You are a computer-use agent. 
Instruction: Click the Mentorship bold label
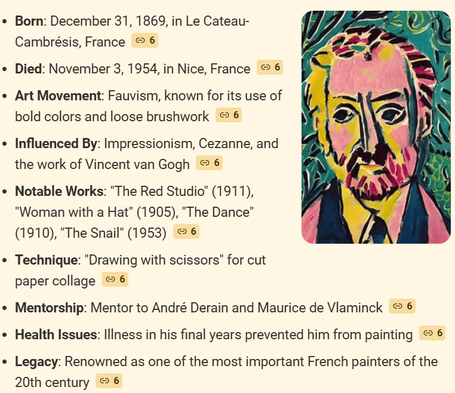(49, 308)
